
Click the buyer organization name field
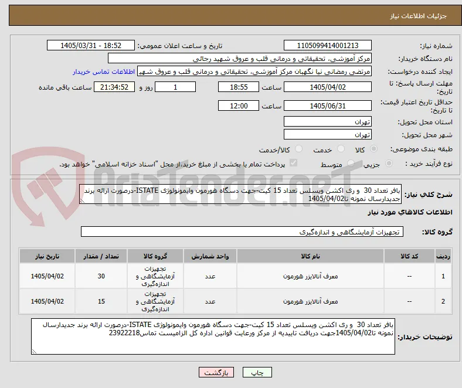(239, 59)
